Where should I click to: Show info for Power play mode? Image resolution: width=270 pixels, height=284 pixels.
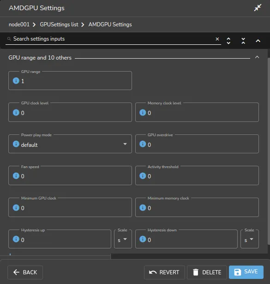coord(16,144)
